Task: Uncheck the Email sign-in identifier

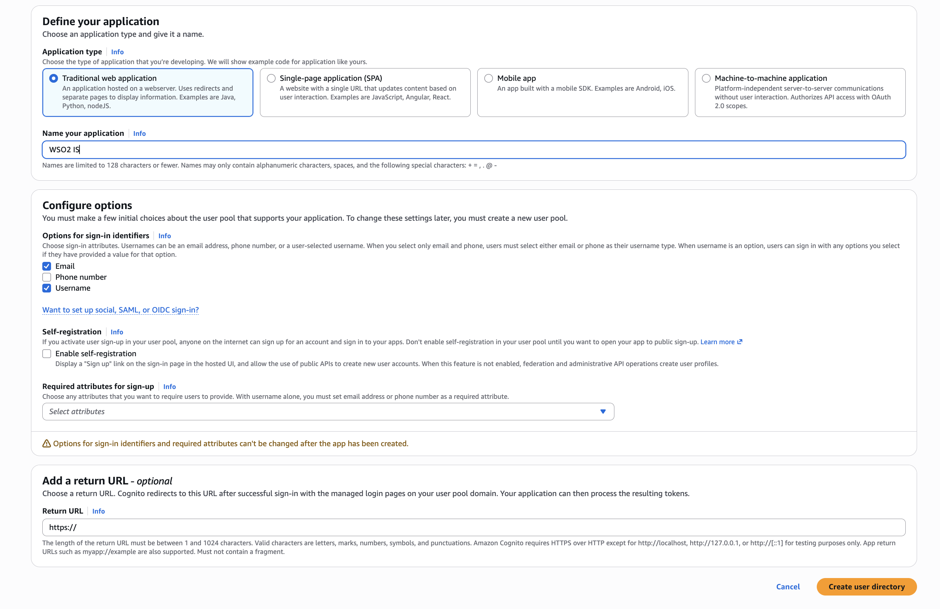Action: [x=47, y=266]
